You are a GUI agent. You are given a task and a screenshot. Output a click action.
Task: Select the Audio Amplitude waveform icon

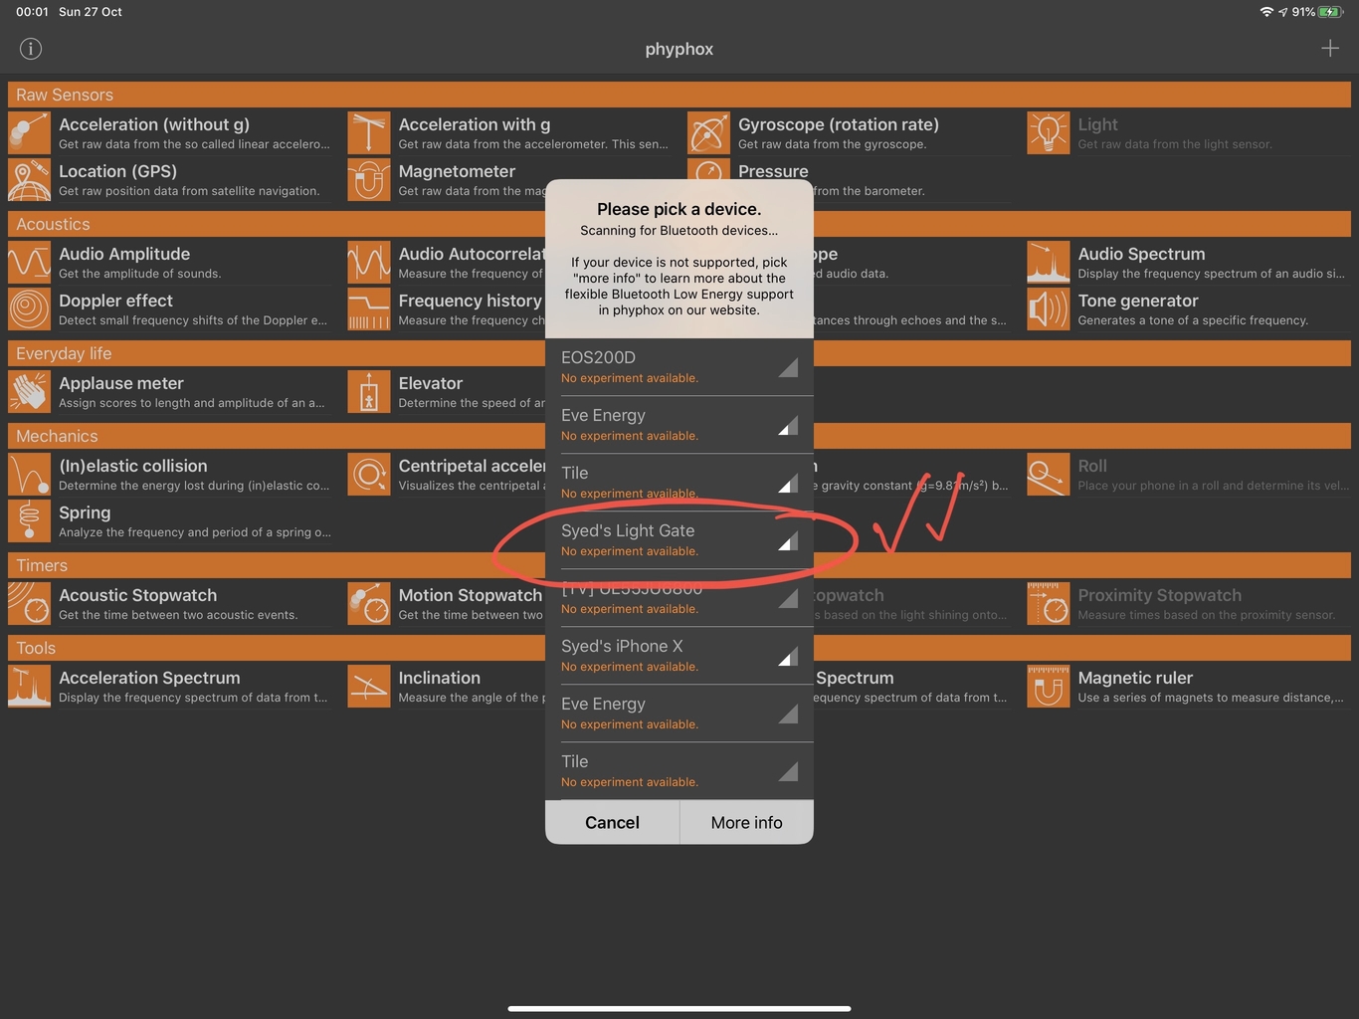(x=29, y=263)
